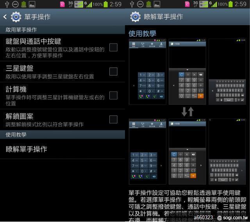Tick the 解鎖圖案 checkbox
The image size is (250, 222).
click(x=113, y=120)
